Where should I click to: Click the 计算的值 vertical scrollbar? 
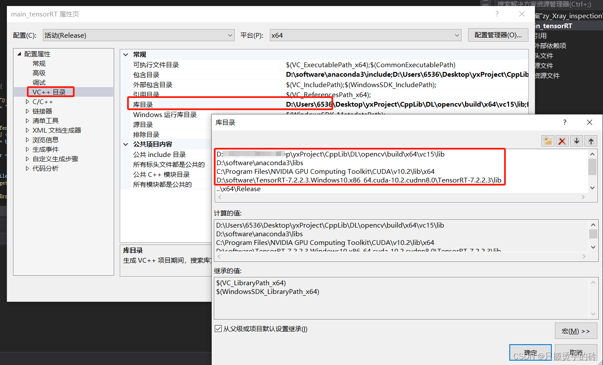pyautogui.click(x=593, y=236)
